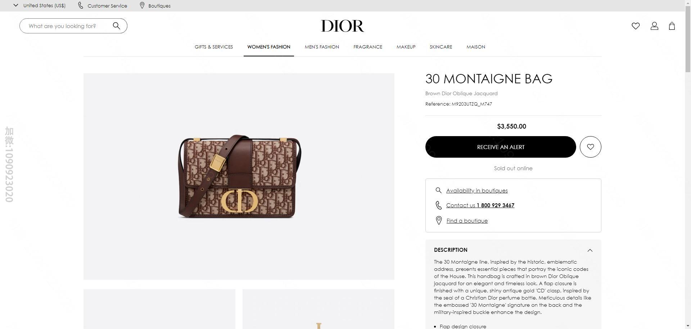Open Availability in boutiques link
691x329 pixels.
click(477, 190)
